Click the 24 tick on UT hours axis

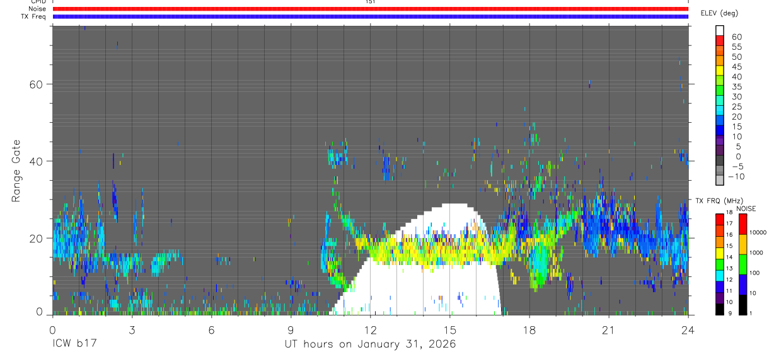point(688,330)
